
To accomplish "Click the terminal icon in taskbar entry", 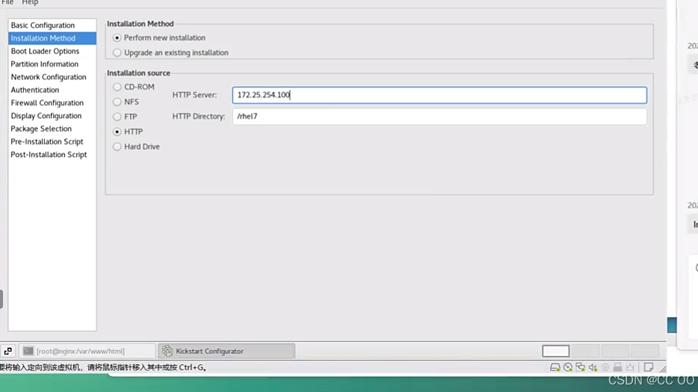I will 28,351.
